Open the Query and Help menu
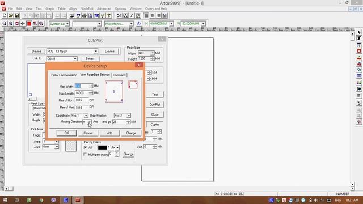 coord(157,9)
